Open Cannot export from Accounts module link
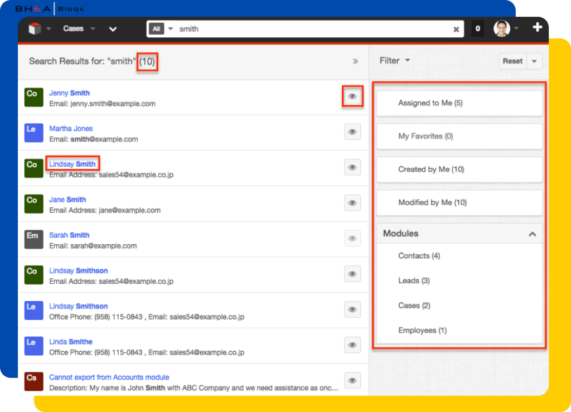The image size is (571, 412). click(x=109, y=377)
